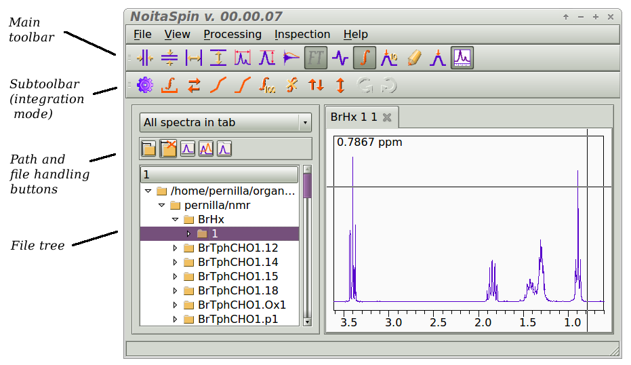
Task: Click the single purple spectrum open button
Action: (x=188, y=149)
